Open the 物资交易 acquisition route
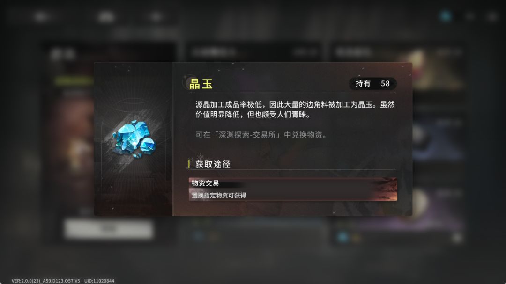 (293, 189)
